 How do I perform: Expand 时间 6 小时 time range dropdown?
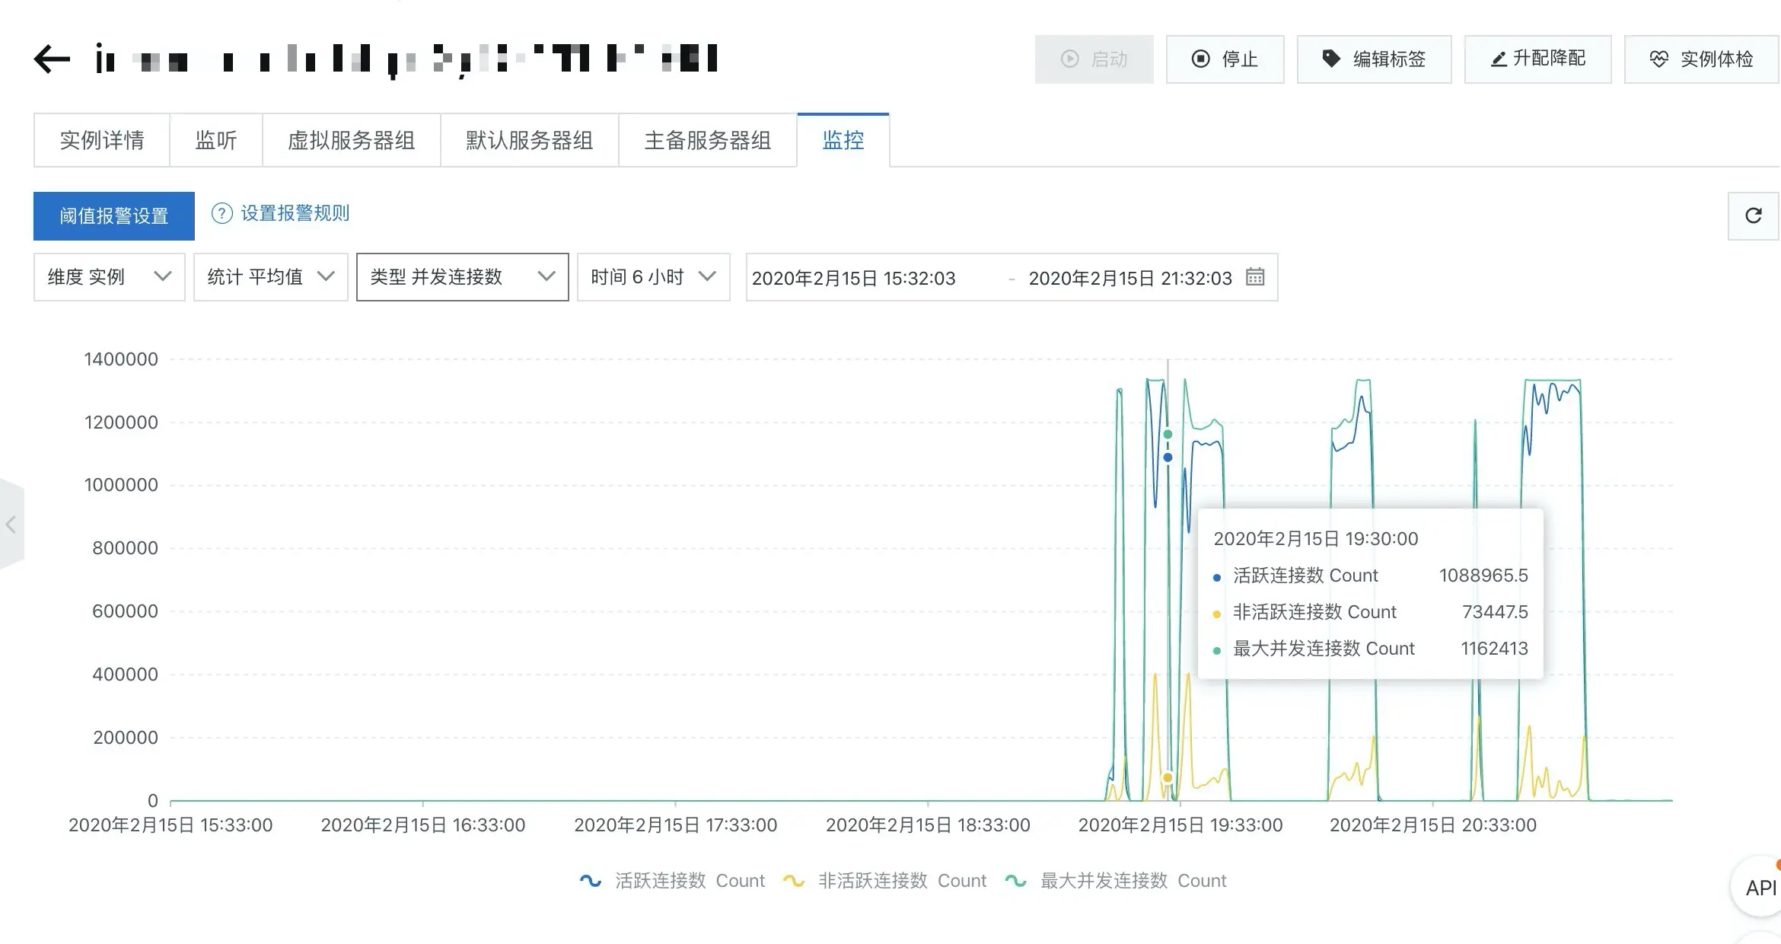click(x=654, y=277)
